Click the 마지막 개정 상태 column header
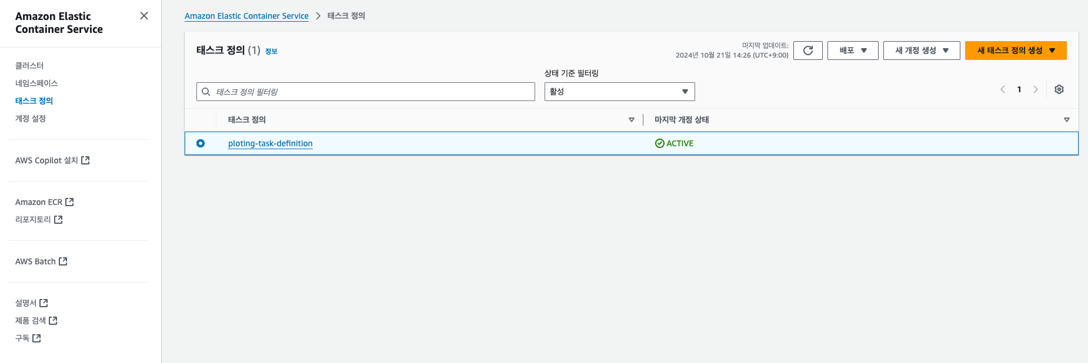The image size is (1088, 363). coord(682,120)
